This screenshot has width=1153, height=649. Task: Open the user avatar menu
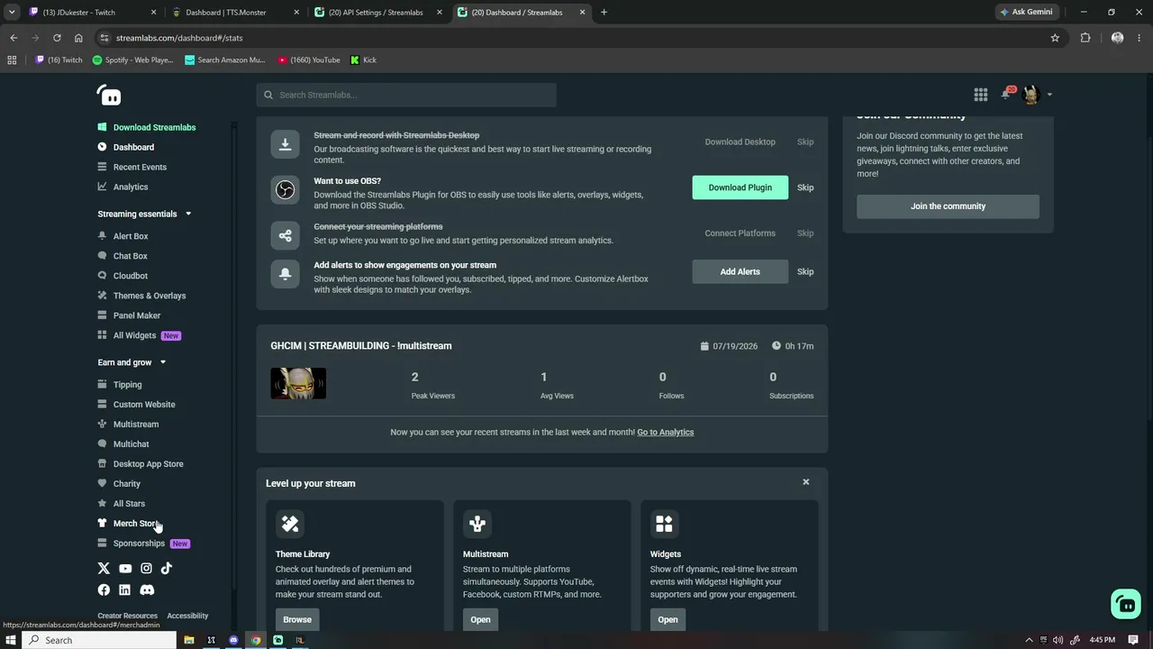click(x=1031, y=95)
